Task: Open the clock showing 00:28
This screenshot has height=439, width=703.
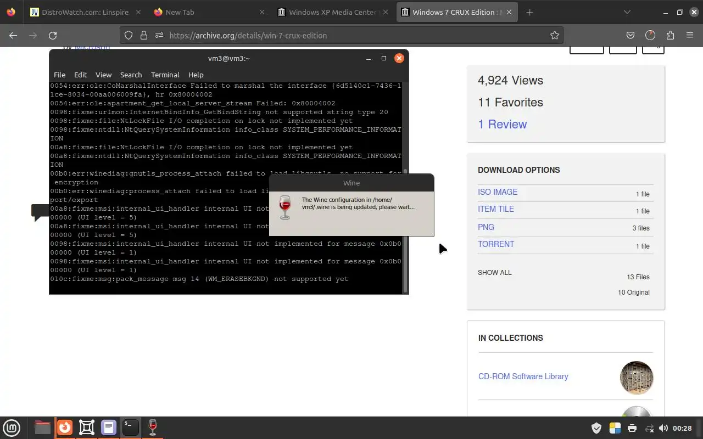Action: click(x=682, y=428)
